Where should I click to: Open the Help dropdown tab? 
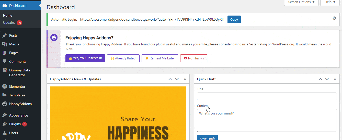[330, 2]
